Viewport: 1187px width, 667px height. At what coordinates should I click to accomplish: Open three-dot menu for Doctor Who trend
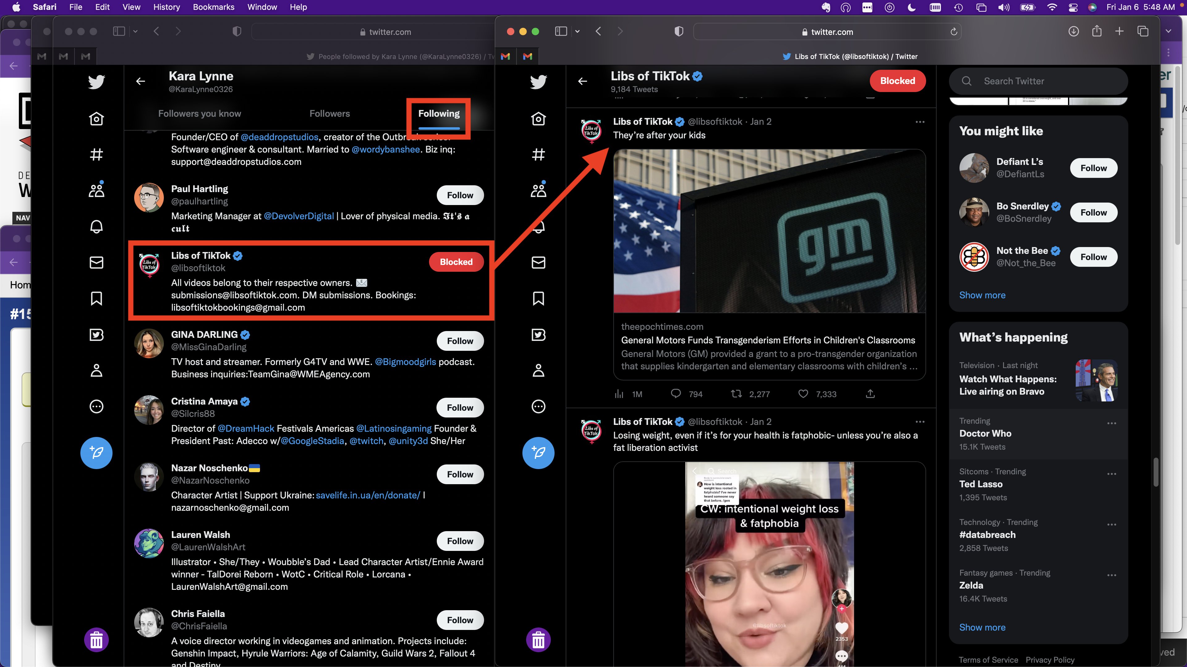(x=1112, y=423)
